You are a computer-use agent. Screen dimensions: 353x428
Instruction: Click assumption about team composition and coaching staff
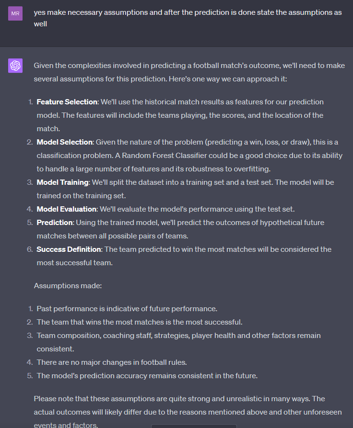click(x=178, y=342)
